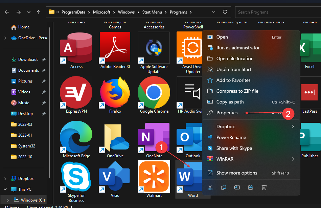Select the OneNote shortcut
Viewport: 321px width, 208px height.
click(x=154, y=138)
